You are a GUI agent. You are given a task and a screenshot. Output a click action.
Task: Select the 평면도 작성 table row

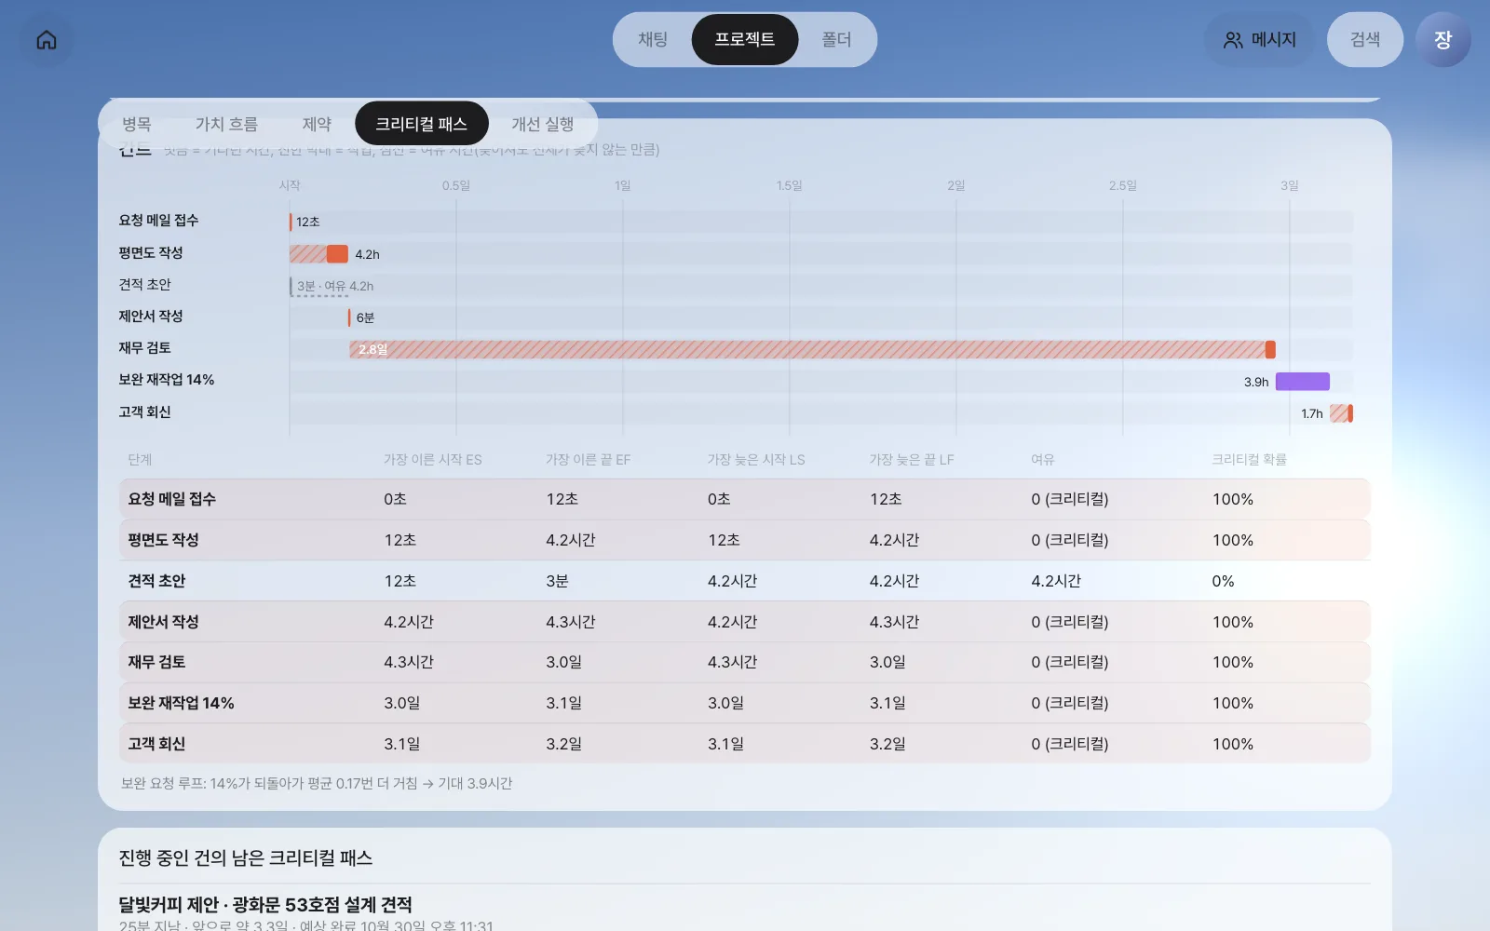point(744,540)
